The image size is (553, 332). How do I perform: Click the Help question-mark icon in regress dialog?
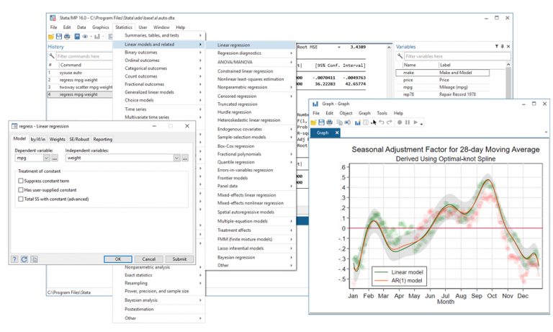[14, 259]
